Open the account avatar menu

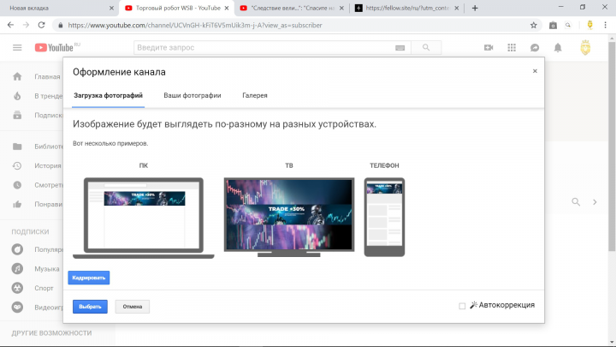point(585,48)
